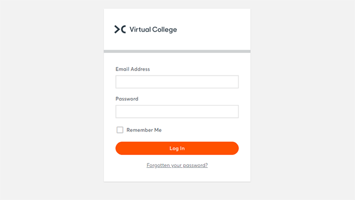Open the Forgotten your password? link
The image size is (355, 200).
(177, 166)
